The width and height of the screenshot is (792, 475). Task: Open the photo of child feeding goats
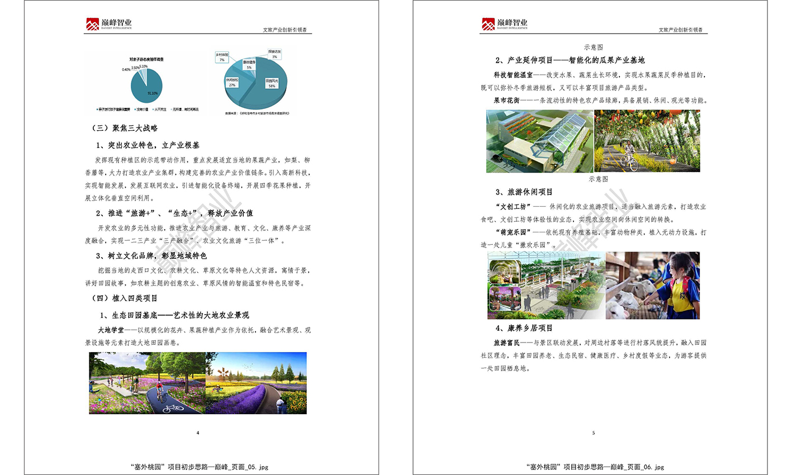coord(652,285)
